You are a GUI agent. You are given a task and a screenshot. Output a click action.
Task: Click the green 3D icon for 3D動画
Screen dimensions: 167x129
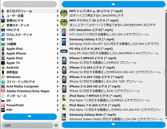pos(3,44)
